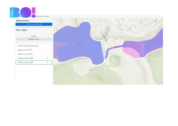
Task: Expand Aktivní zóny záplavových území layer
Action: [17, 46]
